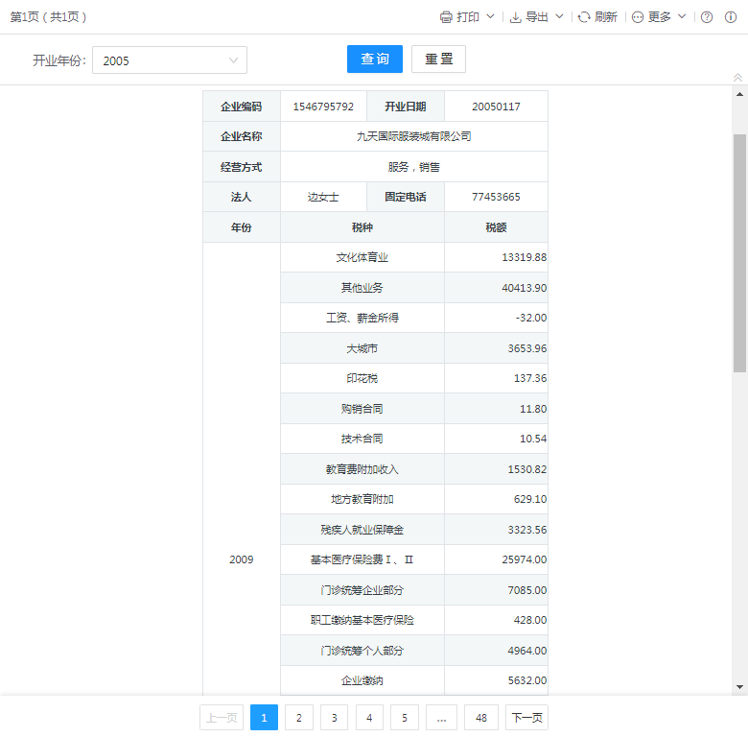Image resolution: width=748 pixels, height=737 pixels.
Task: Go to page 2
Action: click(x=299, y=718)
